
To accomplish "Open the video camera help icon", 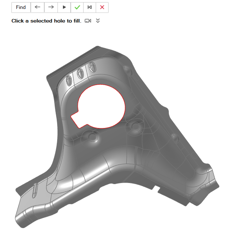I will pos(88,21).
